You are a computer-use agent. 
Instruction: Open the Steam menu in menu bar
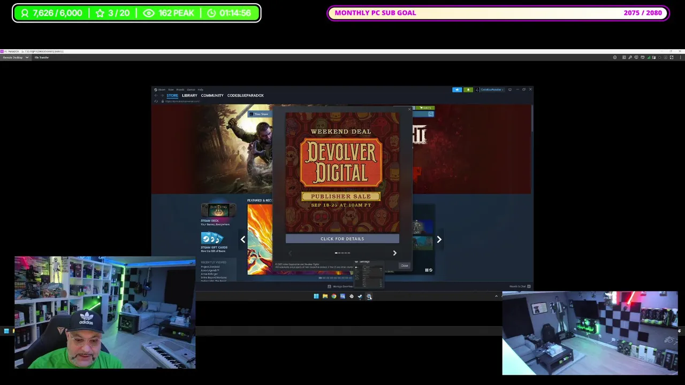[162, 89]
